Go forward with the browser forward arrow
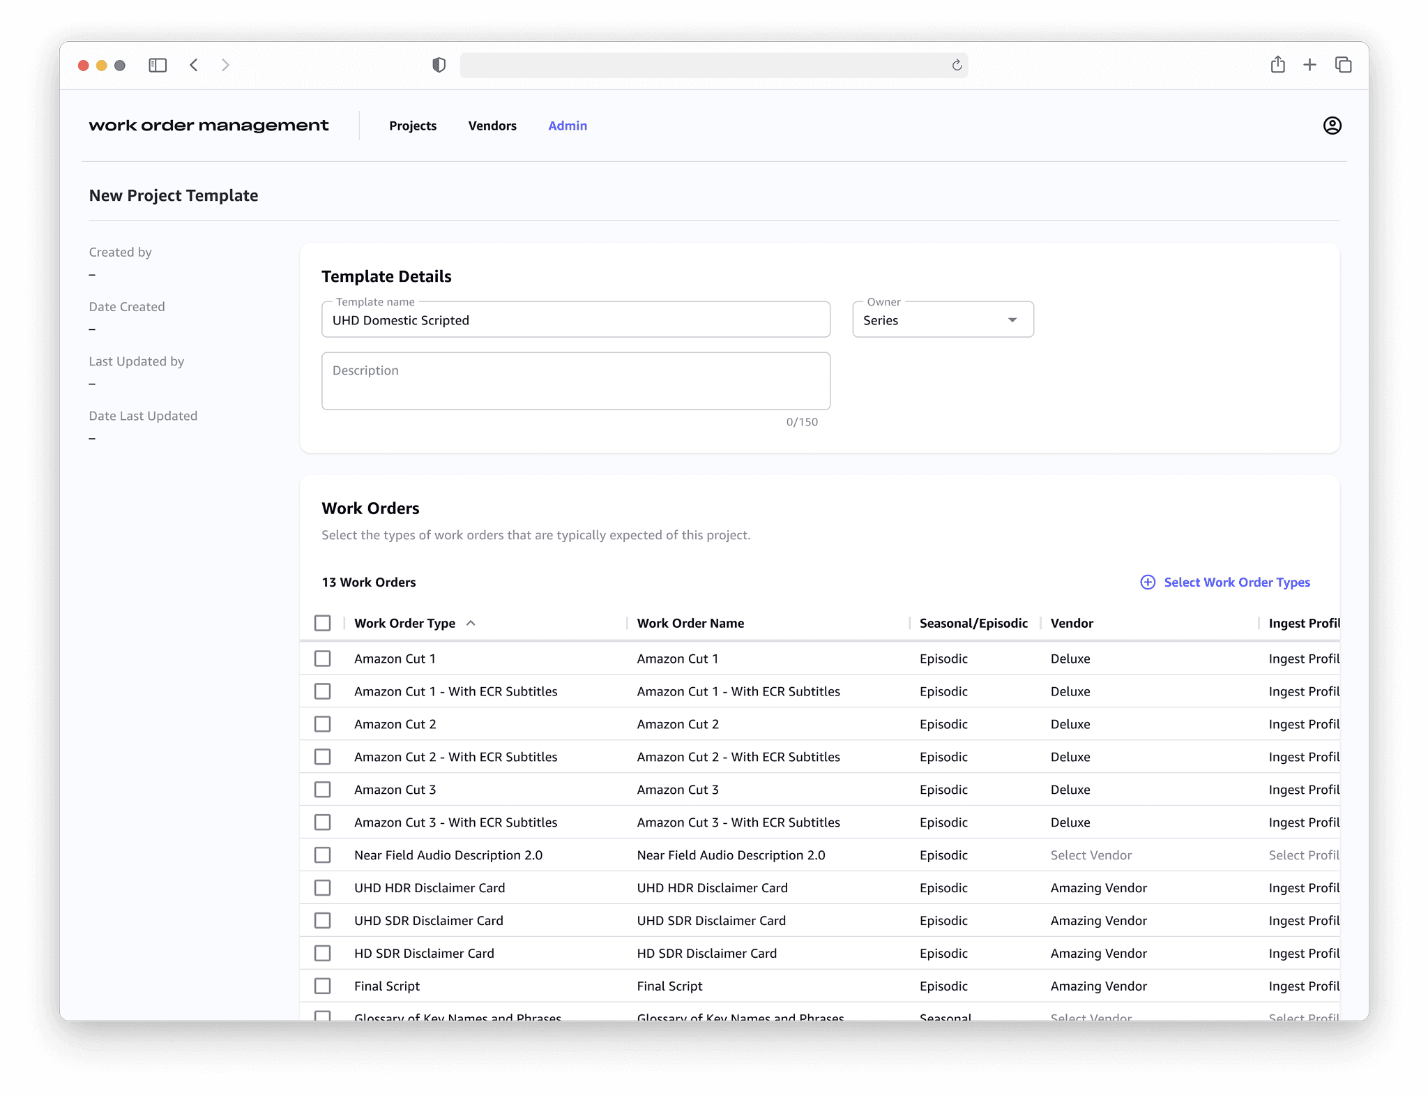Image resolution: width=1428 pixels, height=1098 pixels. [225, 65]
